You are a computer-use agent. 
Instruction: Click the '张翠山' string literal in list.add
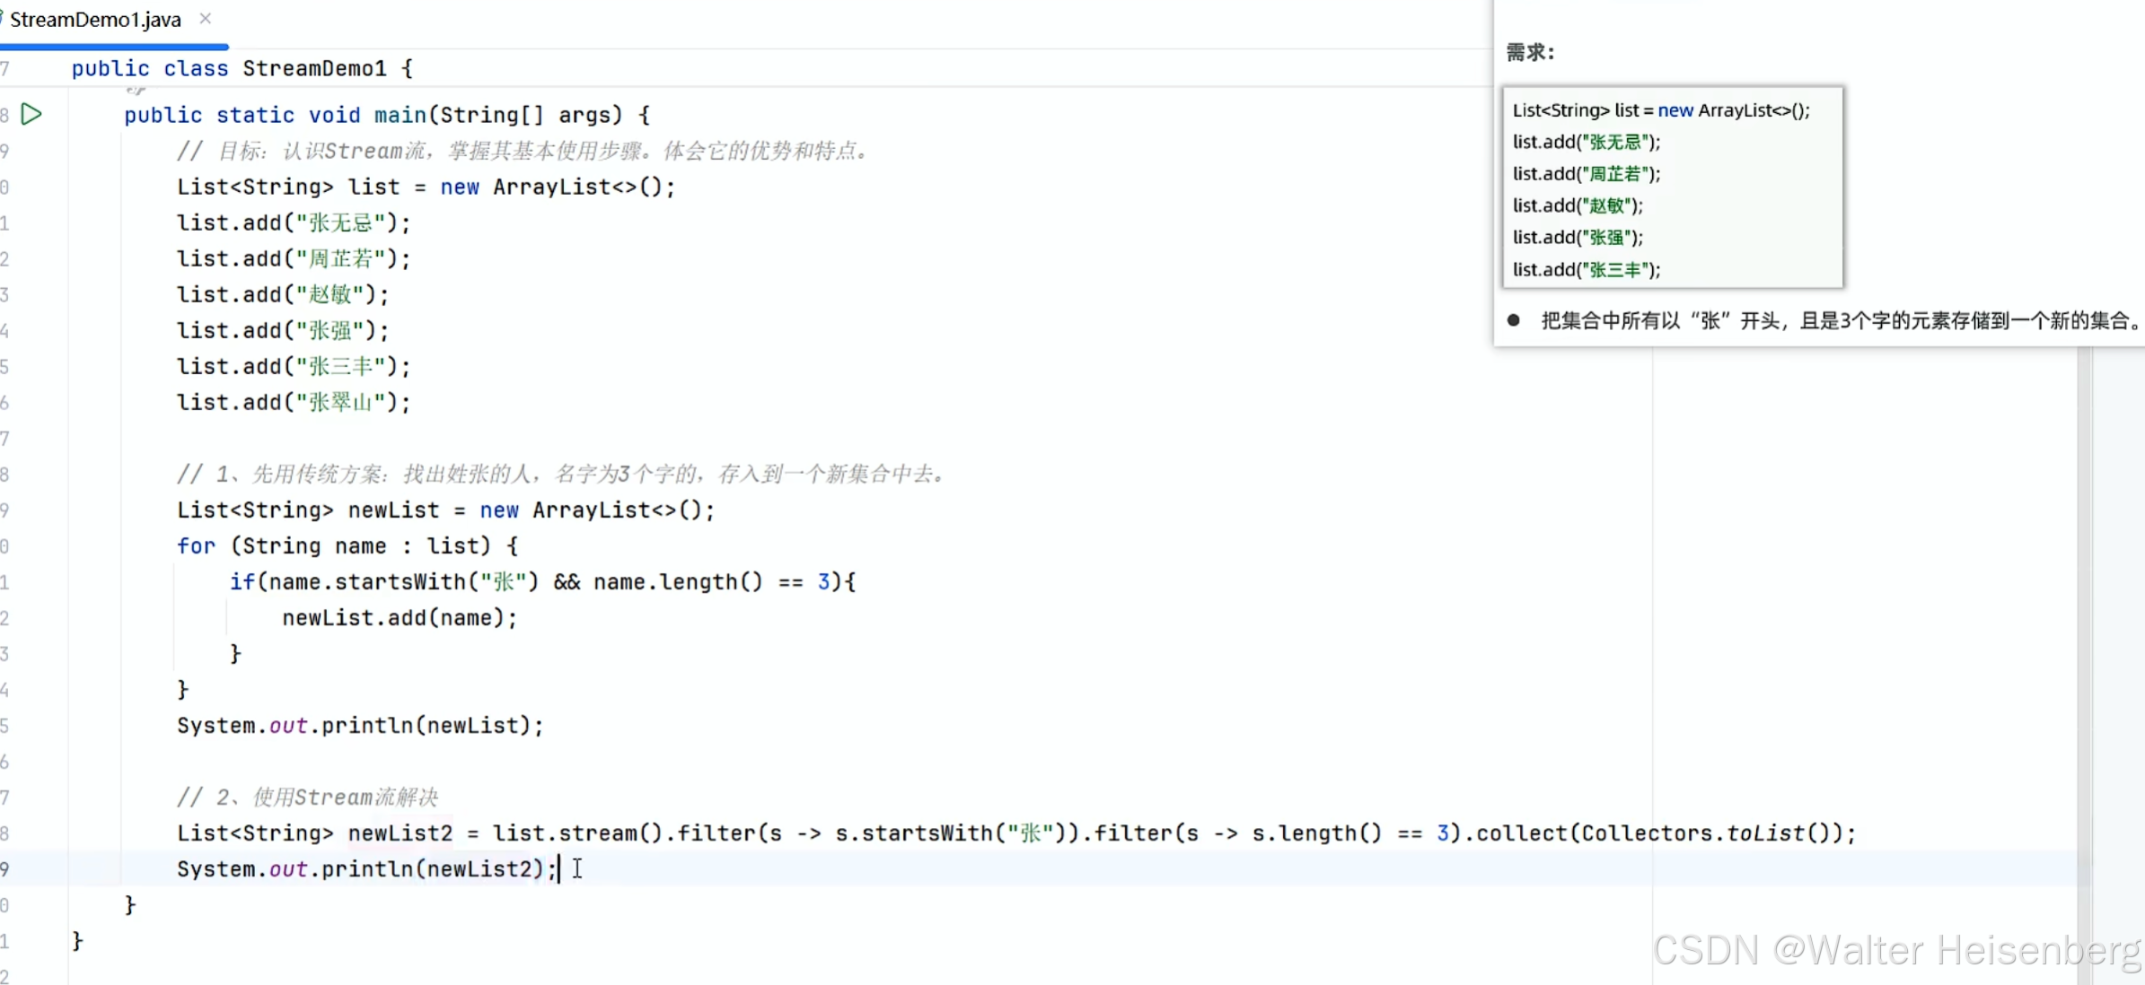(340, 402)
